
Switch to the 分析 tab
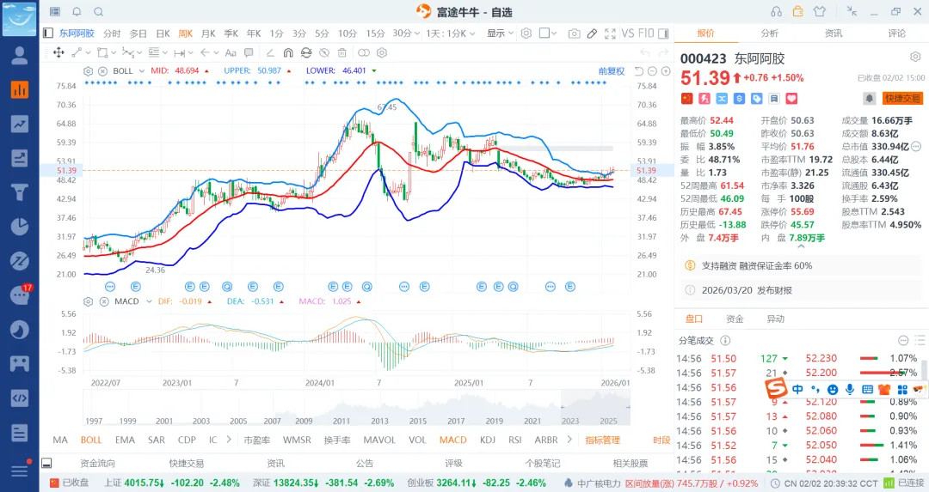click(x=770, y=33)
